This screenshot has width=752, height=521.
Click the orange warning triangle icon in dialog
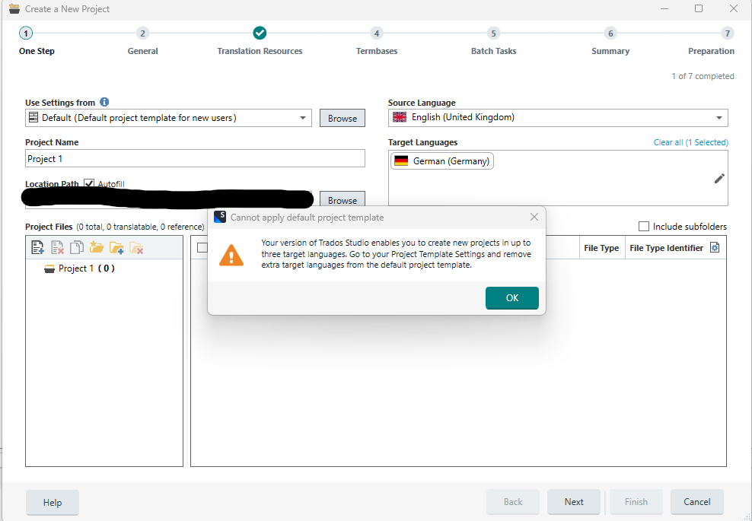(x=231, y=256)
